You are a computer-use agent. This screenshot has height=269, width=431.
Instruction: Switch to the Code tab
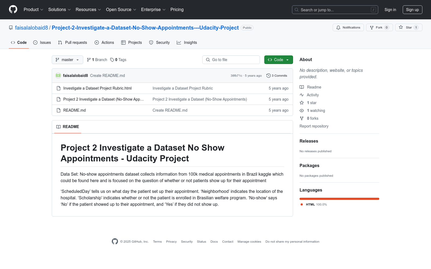[19, 43]
